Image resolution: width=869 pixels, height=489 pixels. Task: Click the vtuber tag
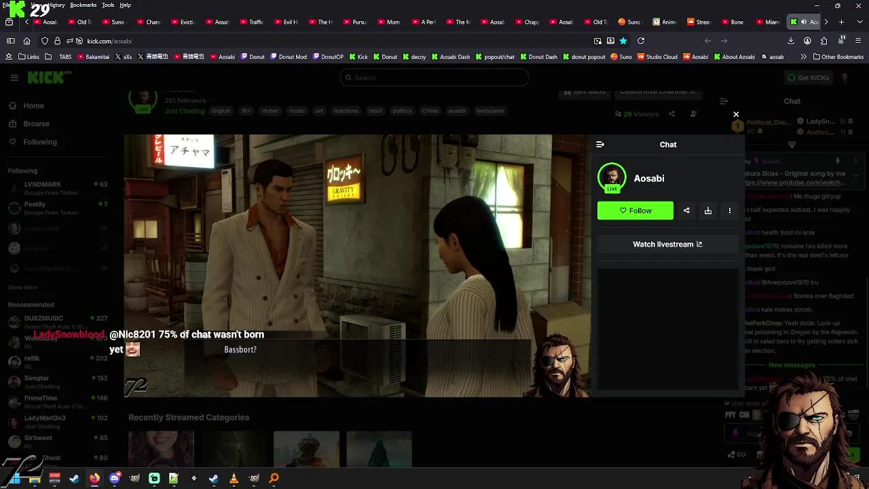click(x=270, y=111)
